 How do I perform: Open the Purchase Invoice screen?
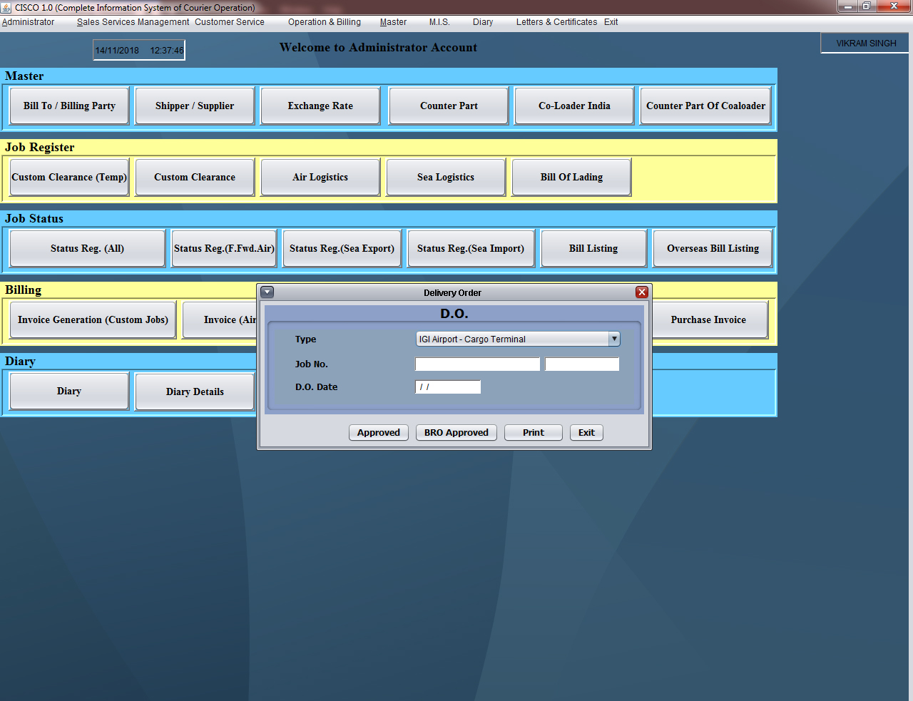tap(708, 319)
